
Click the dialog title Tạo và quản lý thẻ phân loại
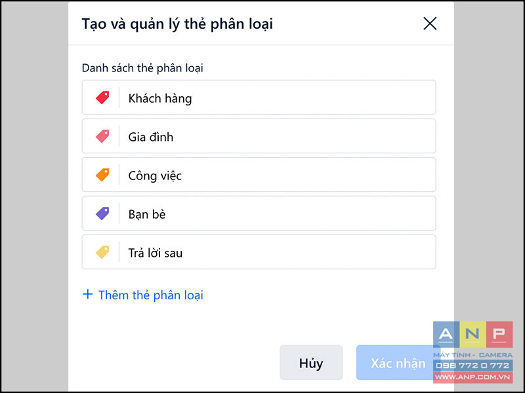click(177, 24)
